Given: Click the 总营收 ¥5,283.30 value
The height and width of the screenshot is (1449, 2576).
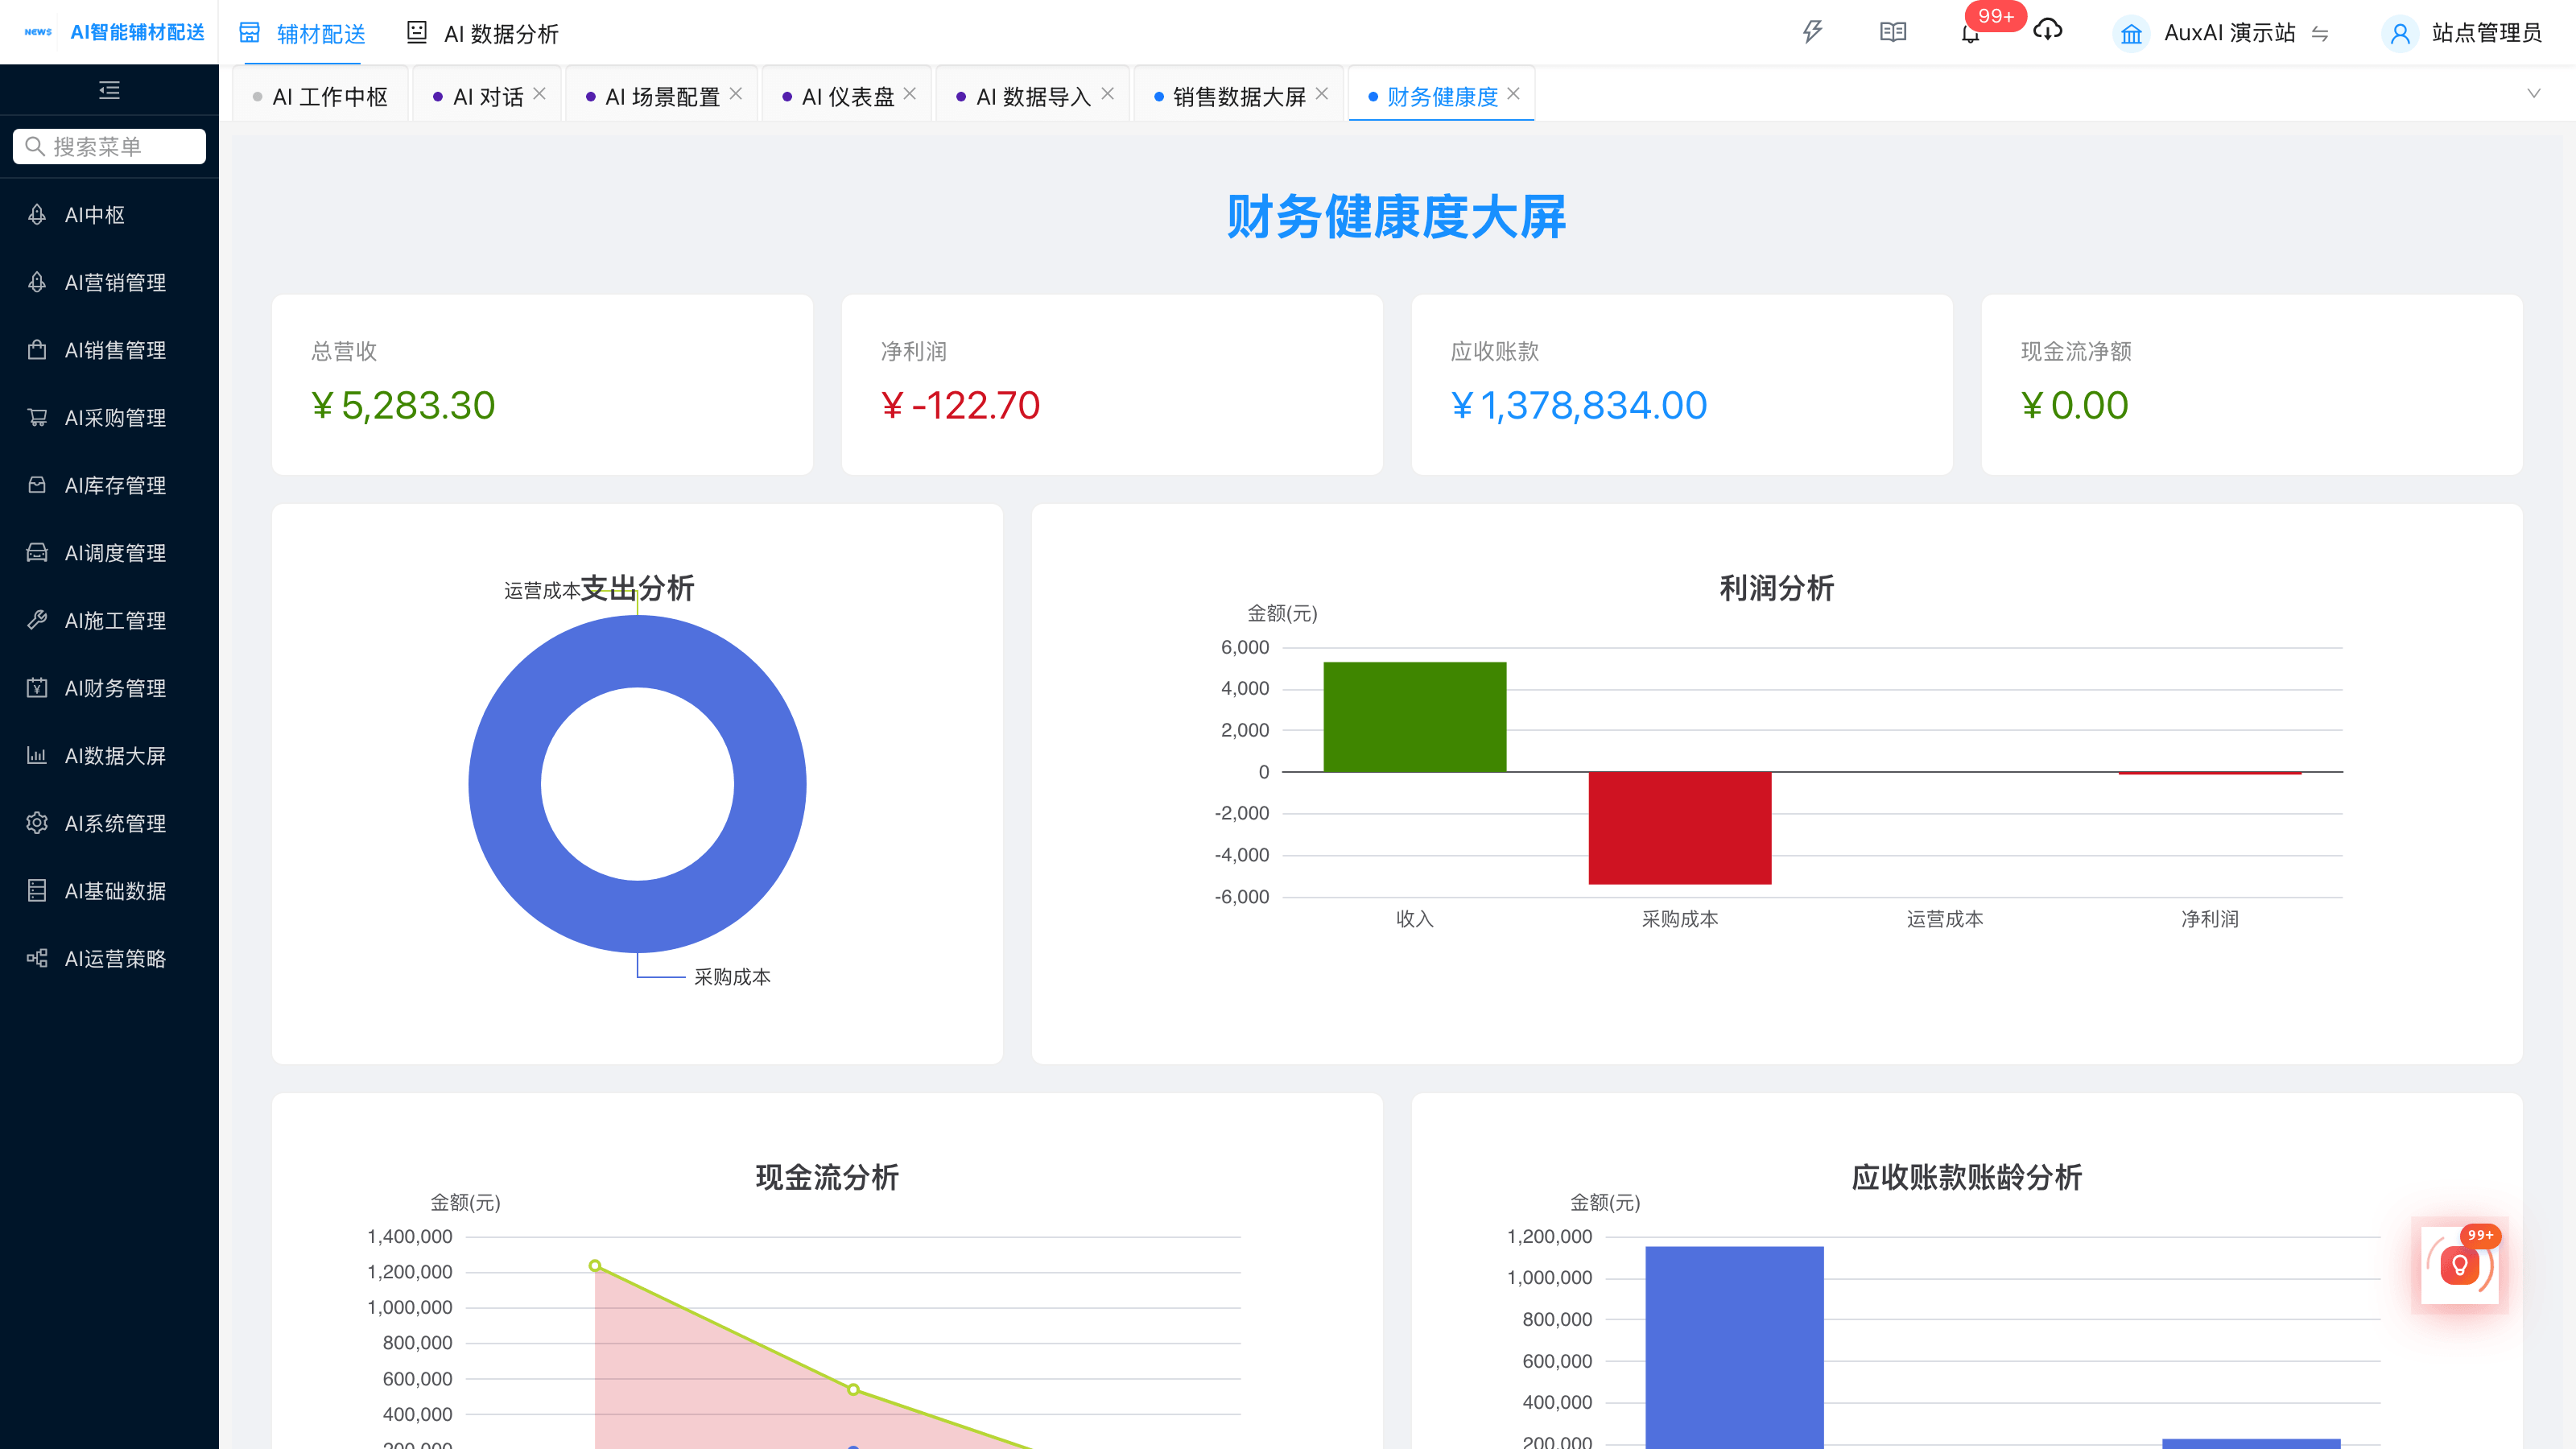Looking at the screenshot, I should 403,405.
